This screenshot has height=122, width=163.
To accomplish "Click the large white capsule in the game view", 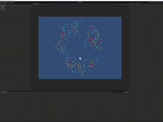I will (x=80, y=58).
